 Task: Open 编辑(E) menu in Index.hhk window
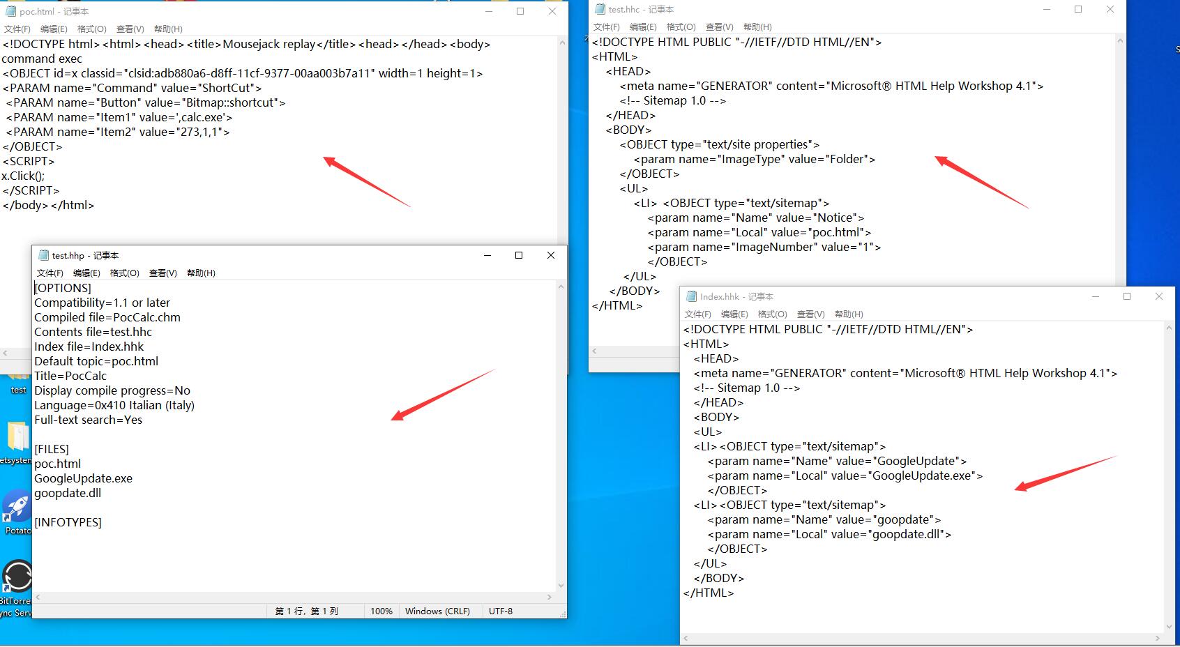[734, 314]
